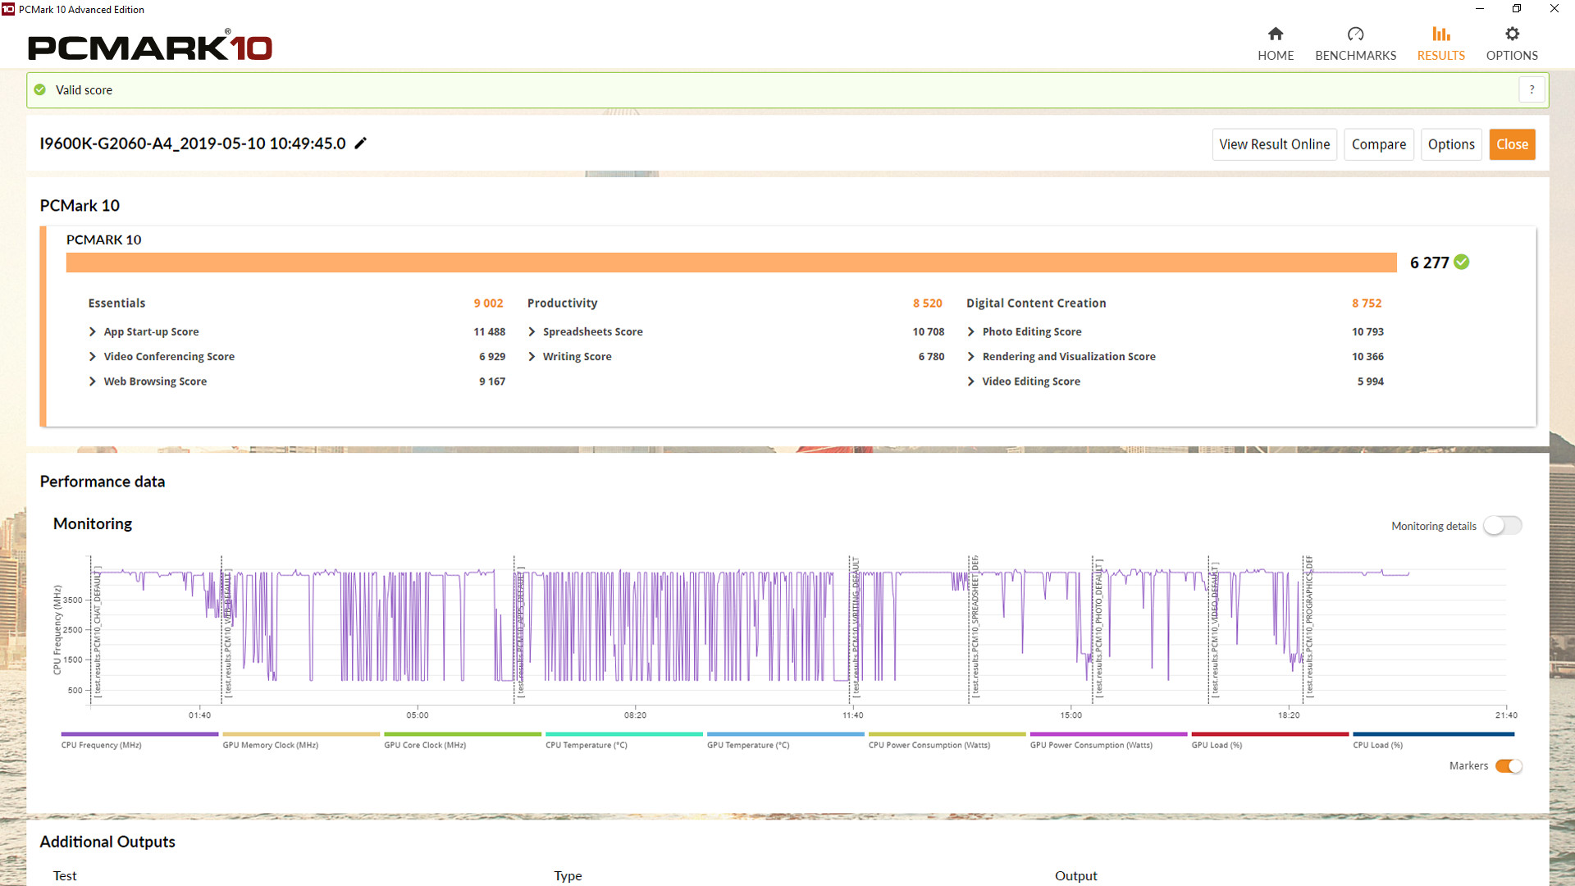Open the Home screen

coord(1276,43)
